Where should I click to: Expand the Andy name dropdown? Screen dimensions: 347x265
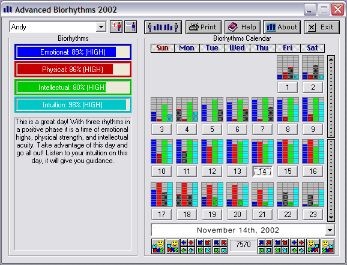[101, 27]
